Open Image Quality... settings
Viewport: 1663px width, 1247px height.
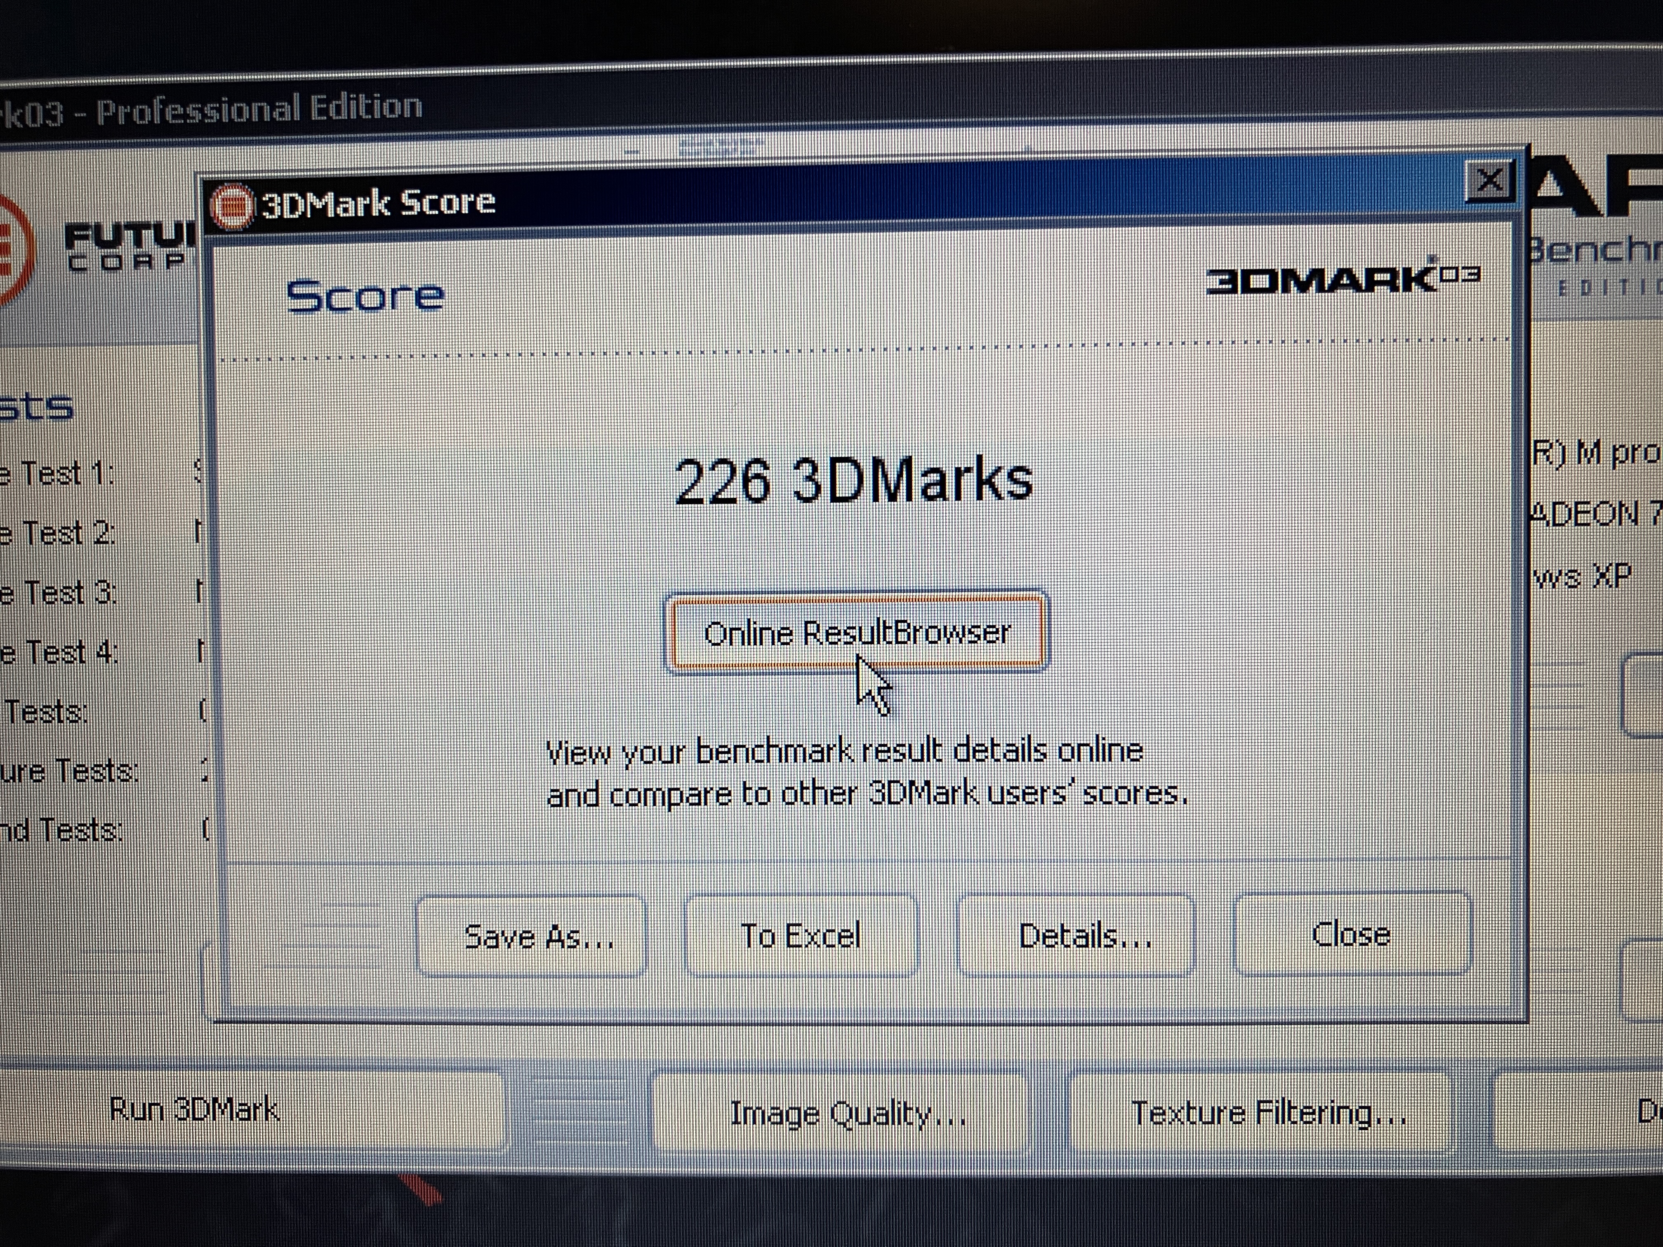(x=847, y=1113)
